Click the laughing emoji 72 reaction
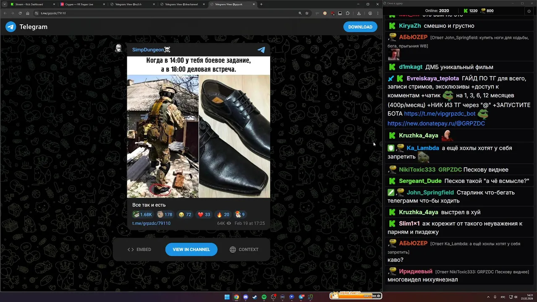This screenshot has height=302, width=537. click(x=185, y=214)
